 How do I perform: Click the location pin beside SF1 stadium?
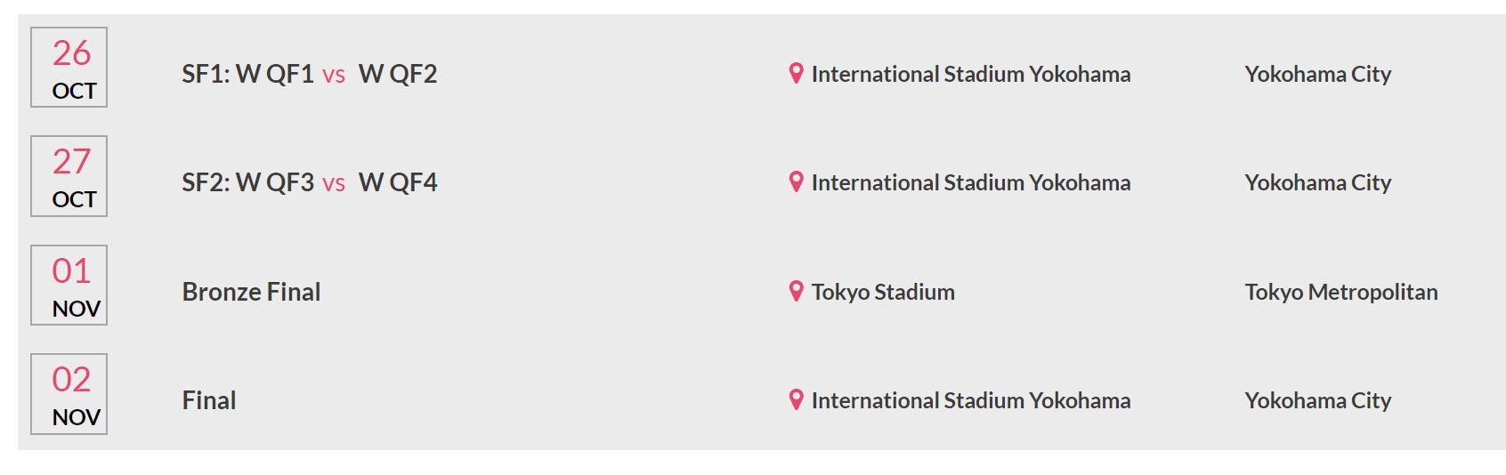pyautogui.click(x=797, y=74)
